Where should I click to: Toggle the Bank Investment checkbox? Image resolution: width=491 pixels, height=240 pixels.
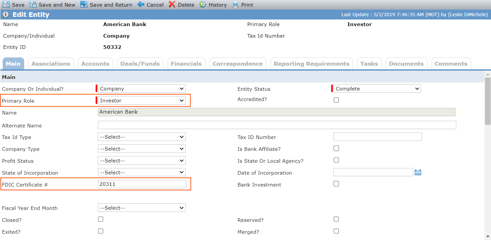click(x=336, y=184)
